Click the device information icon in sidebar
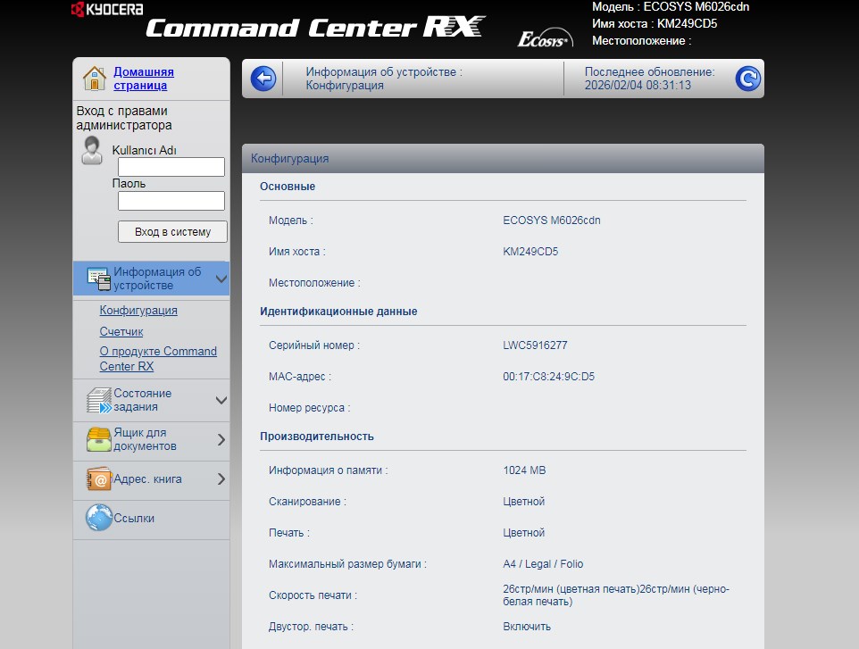Image resolution: width=859 pixels, height=649 pixels. tap(98, 279)
